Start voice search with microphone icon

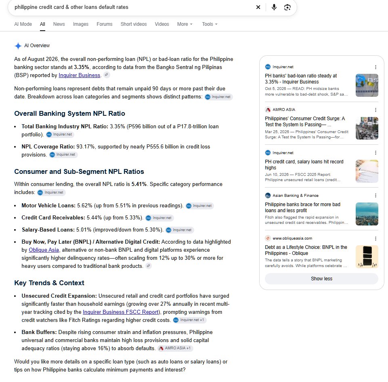(274, 7)
